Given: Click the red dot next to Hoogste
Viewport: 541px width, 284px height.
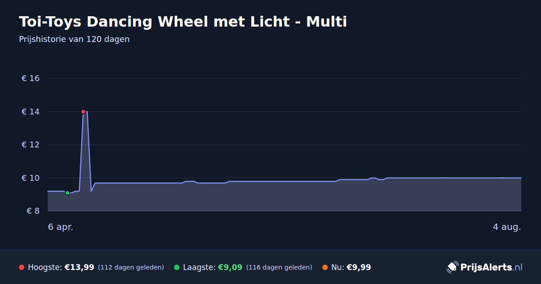Looking at the screenshot, I should tap(22, 267).
